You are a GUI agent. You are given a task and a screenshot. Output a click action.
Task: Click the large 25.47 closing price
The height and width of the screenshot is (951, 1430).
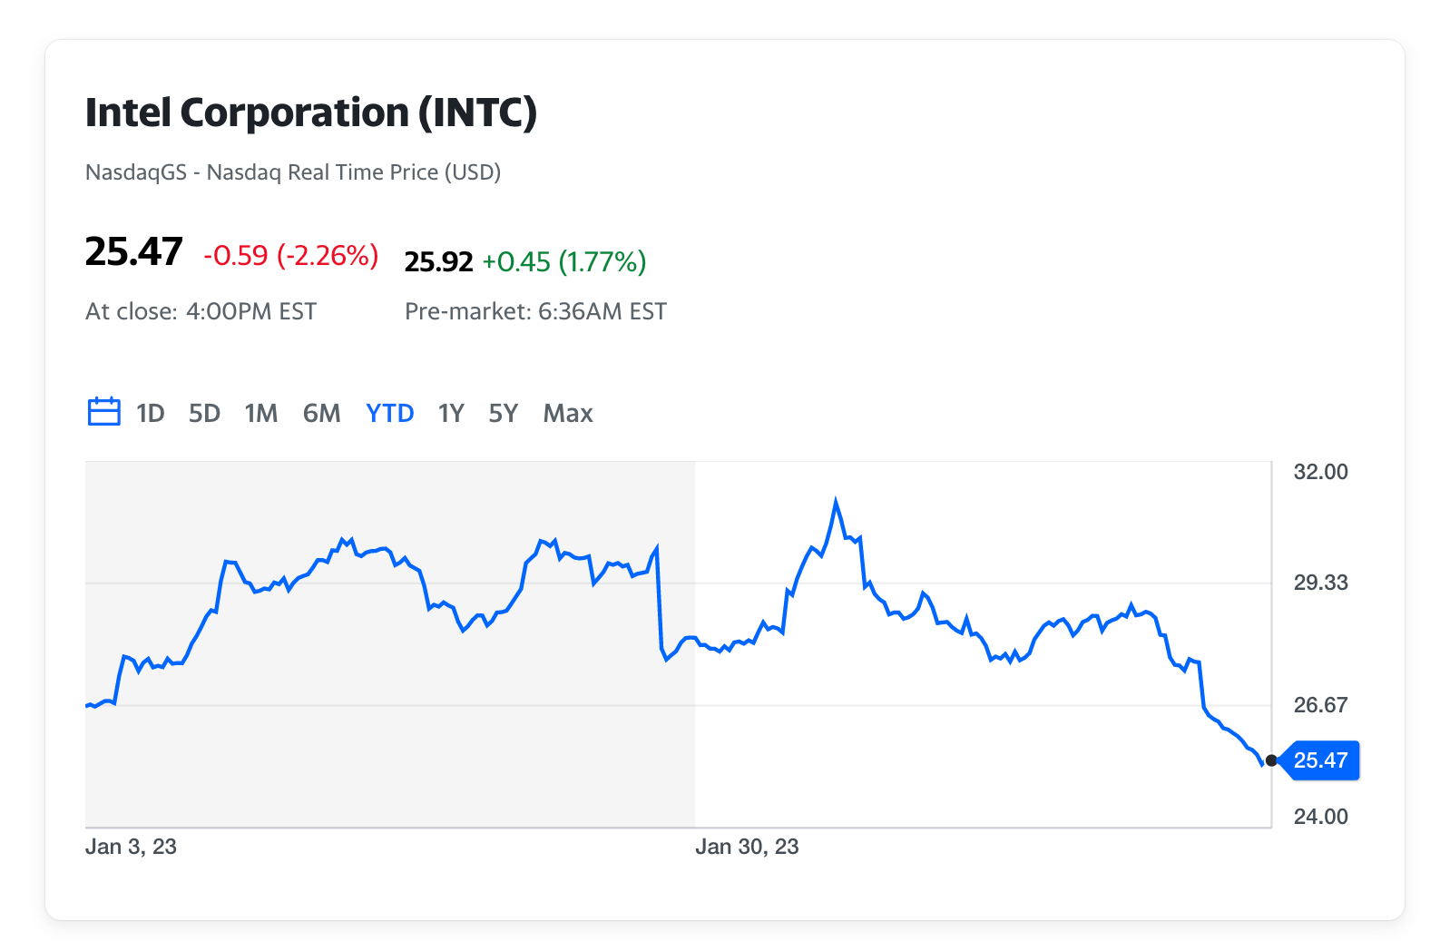[x=133, y=252]
